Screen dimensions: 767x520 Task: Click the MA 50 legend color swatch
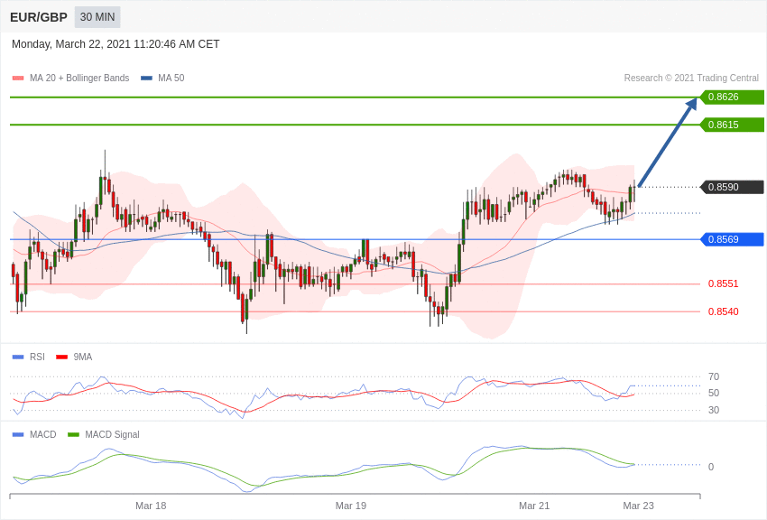tap(146, 78)
